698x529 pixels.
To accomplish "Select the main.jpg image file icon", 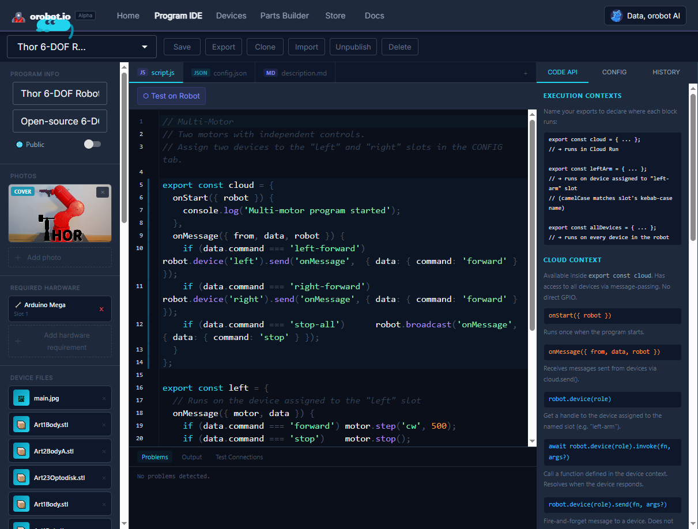I will pos(21,398).
